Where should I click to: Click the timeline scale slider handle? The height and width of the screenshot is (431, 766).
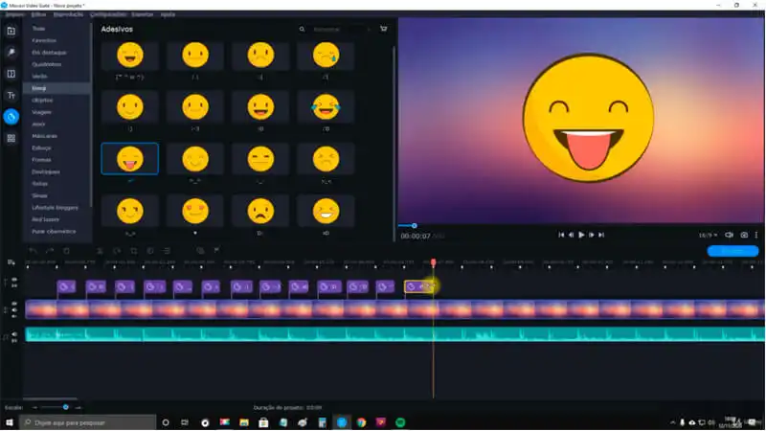[65, 407]
